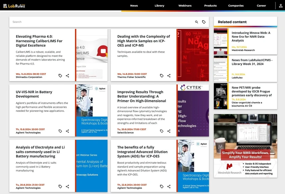Open Dealing with the Complexity webinar title

(144, 41)
